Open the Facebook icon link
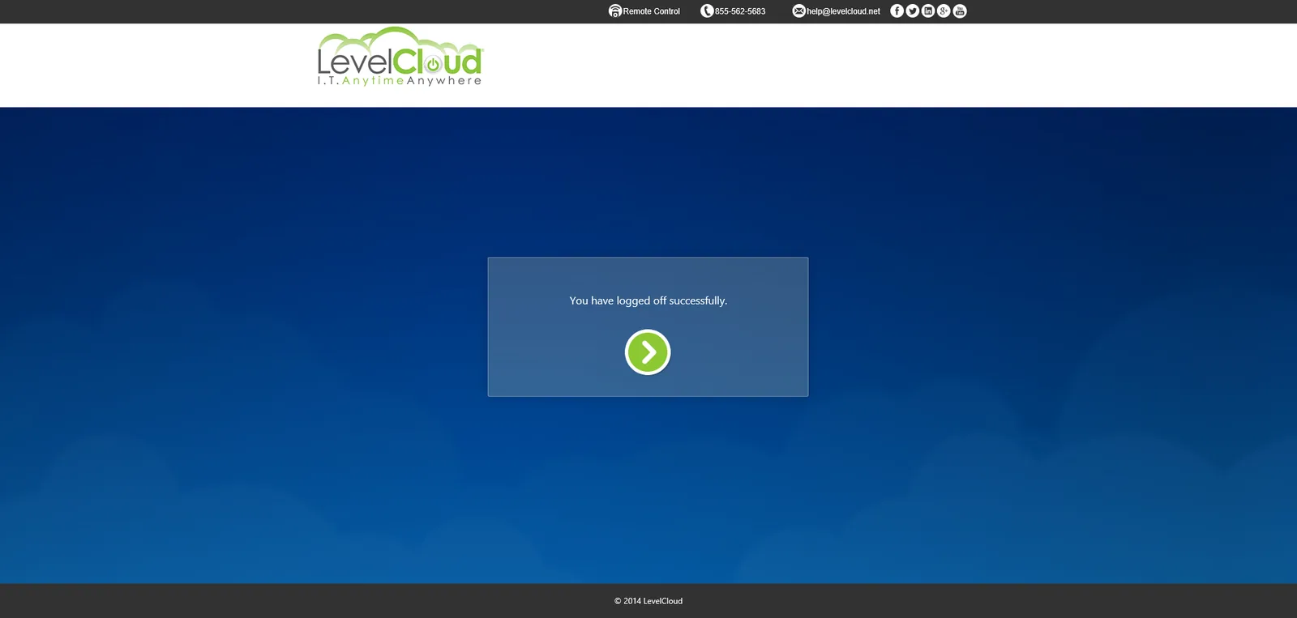The height and width of the screenshot is (618, 1297). (897, 11)
